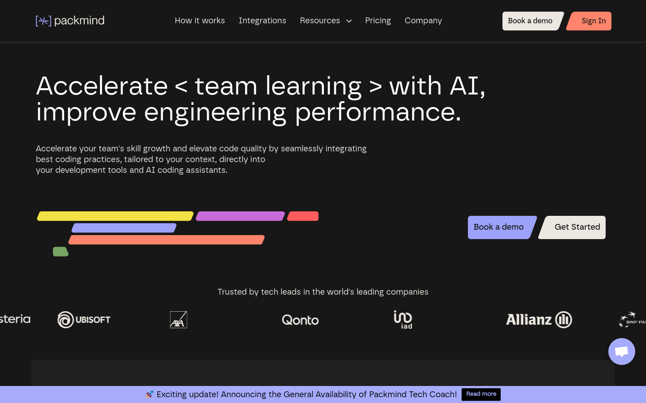
Task: Click the rocket emoji in announcement banner
Action: pos(149,394)
